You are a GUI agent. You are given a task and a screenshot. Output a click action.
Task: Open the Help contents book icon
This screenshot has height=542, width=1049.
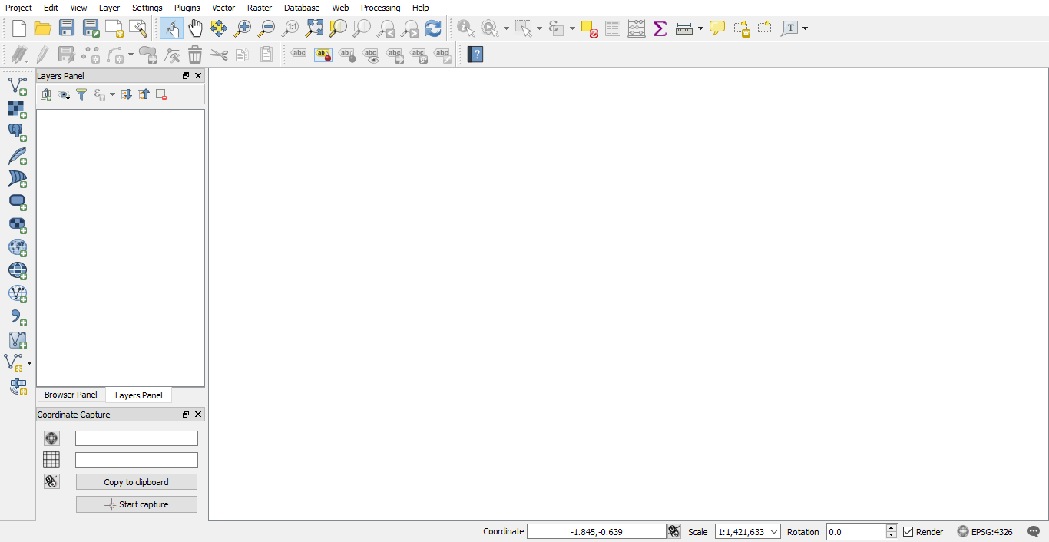tap(475, 55)
